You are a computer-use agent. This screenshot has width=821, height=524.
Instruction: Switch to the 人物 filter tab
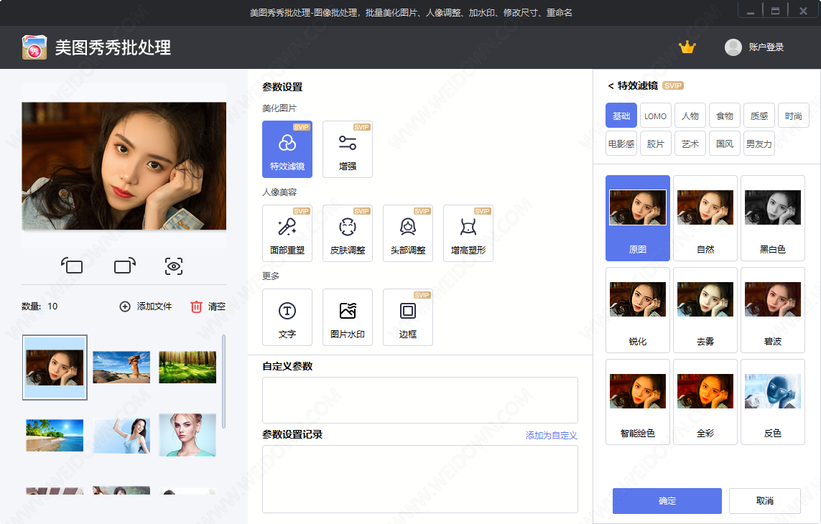click(690, 116)
